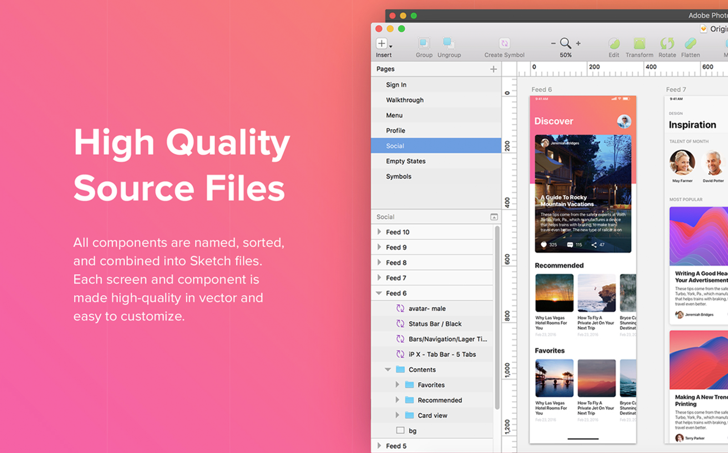The image size is (728, 453).
Task: Expand the Card view folder
Action: 397,415
